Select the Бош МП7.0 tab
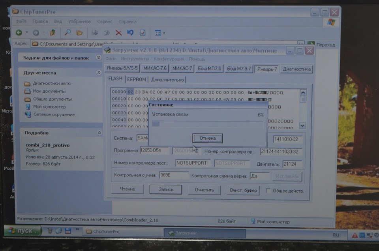This screenshot has width=379, height=251. pyautogui.click(x=209, y=69)
